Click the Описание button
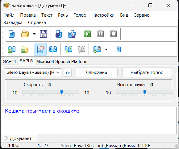 97,72
